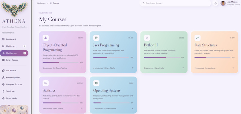Open Smart Reader from sidebar

click(14, 60)
